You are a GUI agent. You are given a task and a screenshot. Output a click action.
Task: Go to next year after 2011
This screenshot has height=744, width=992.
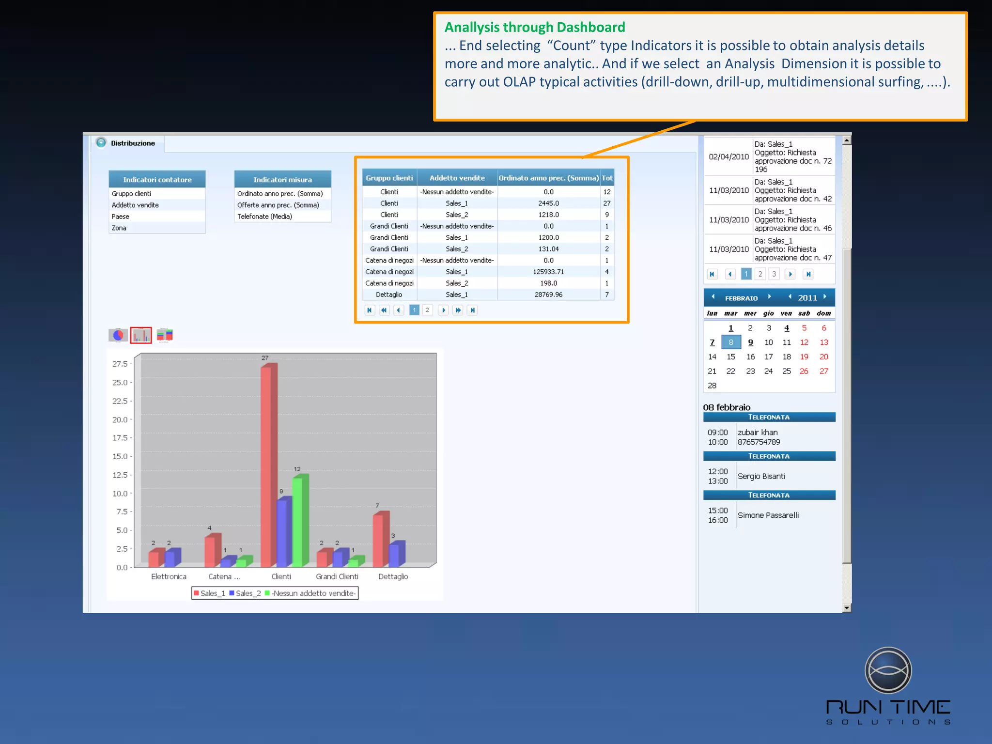coord(824,297)
